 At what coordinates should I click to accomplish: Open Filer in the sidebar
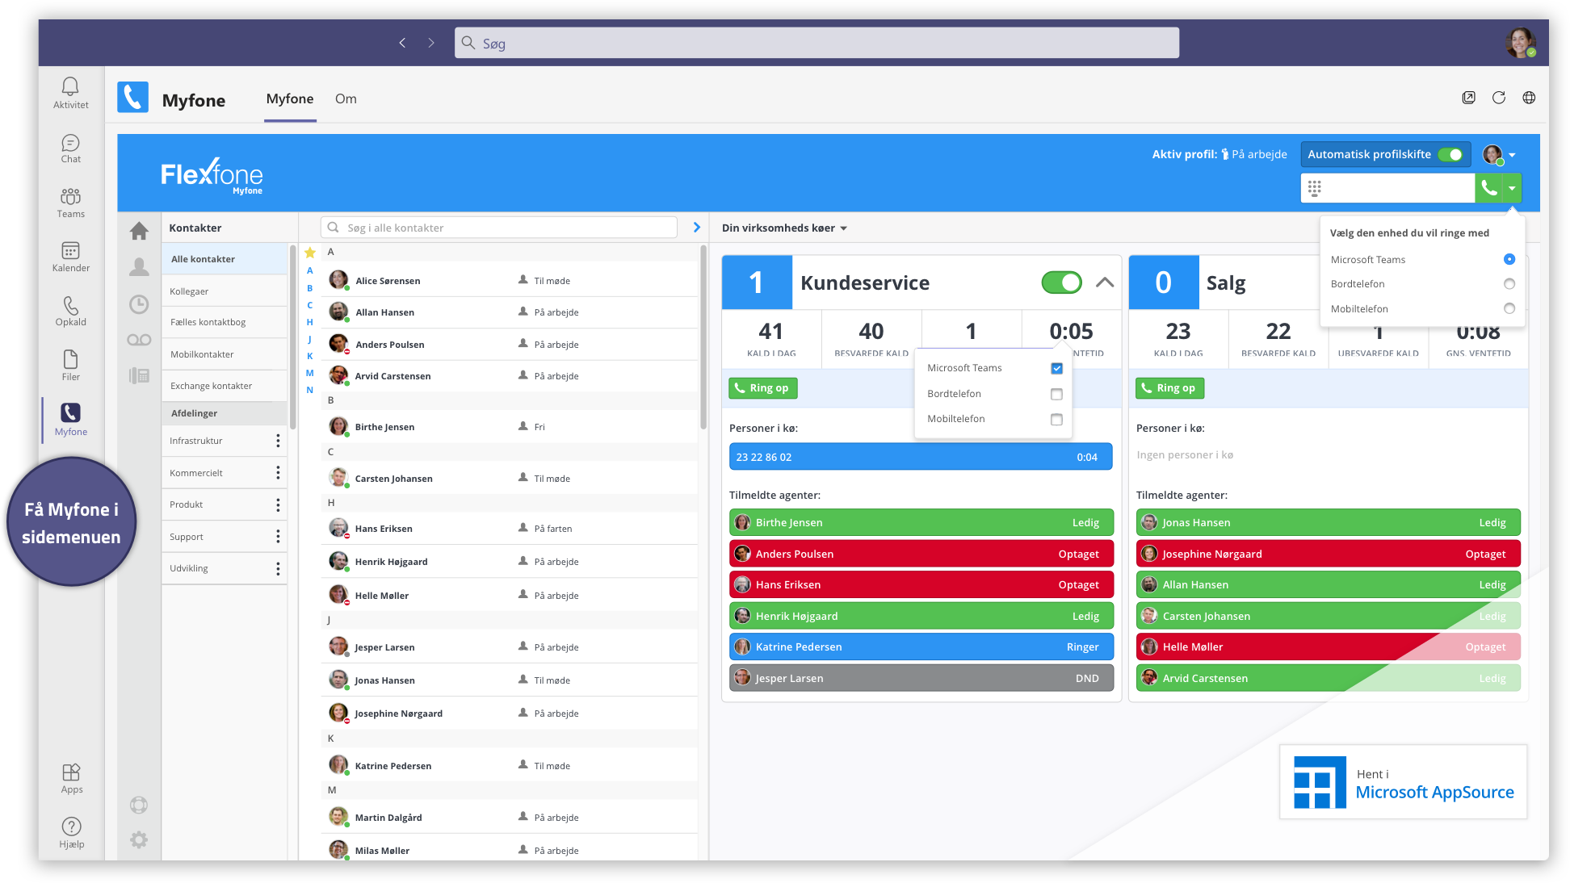71,365
